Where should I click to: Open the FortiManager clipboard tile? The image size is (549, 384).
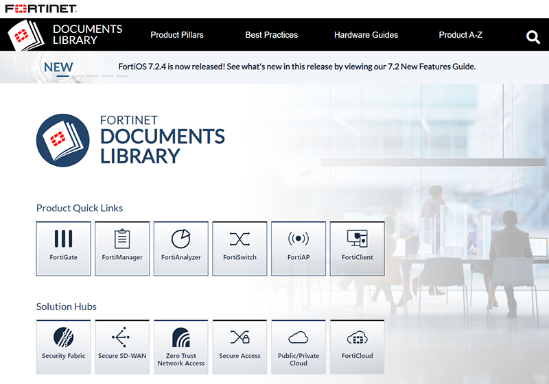click(122, 249)
